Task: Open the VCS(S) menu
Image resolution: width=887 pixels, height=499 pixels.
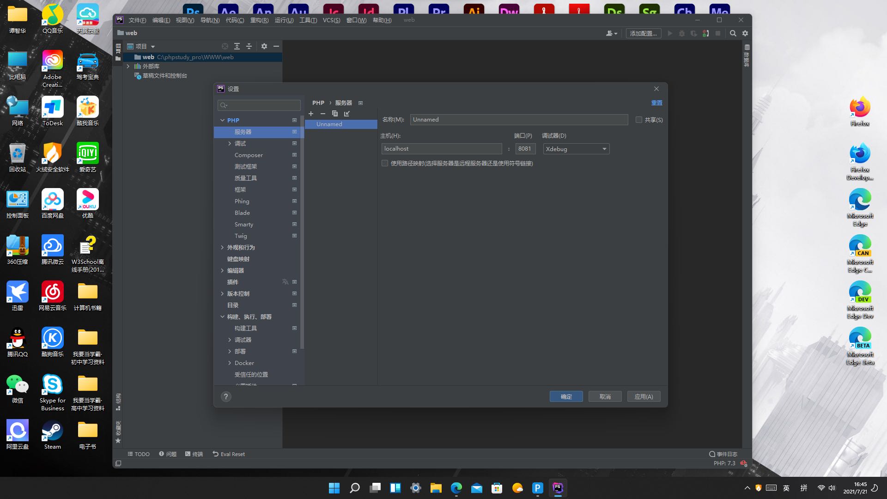Action: (x=331, y=20)
